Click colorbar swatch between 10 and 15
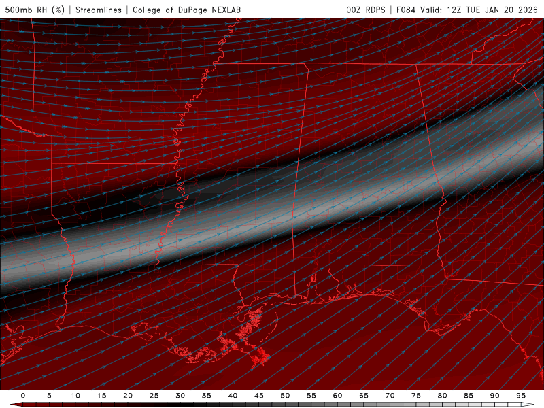 tap(88, 405)
